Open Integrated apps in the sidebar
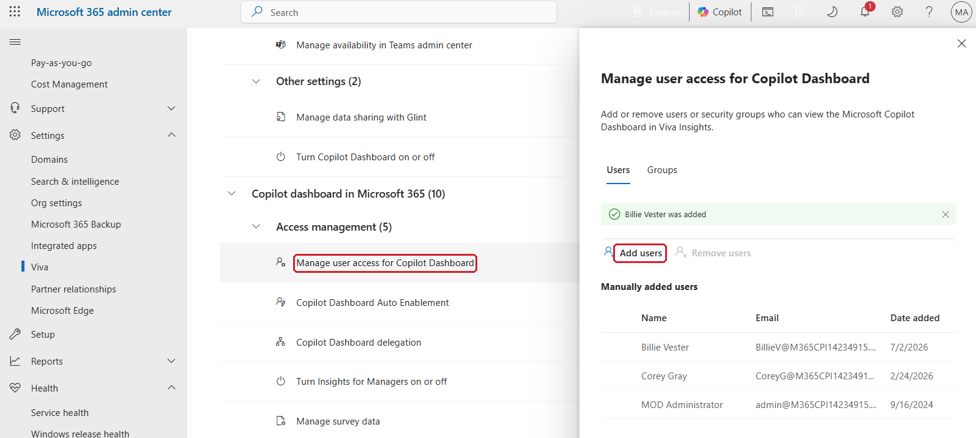Viewport: 976px width, 438px height. coord(64,246)
